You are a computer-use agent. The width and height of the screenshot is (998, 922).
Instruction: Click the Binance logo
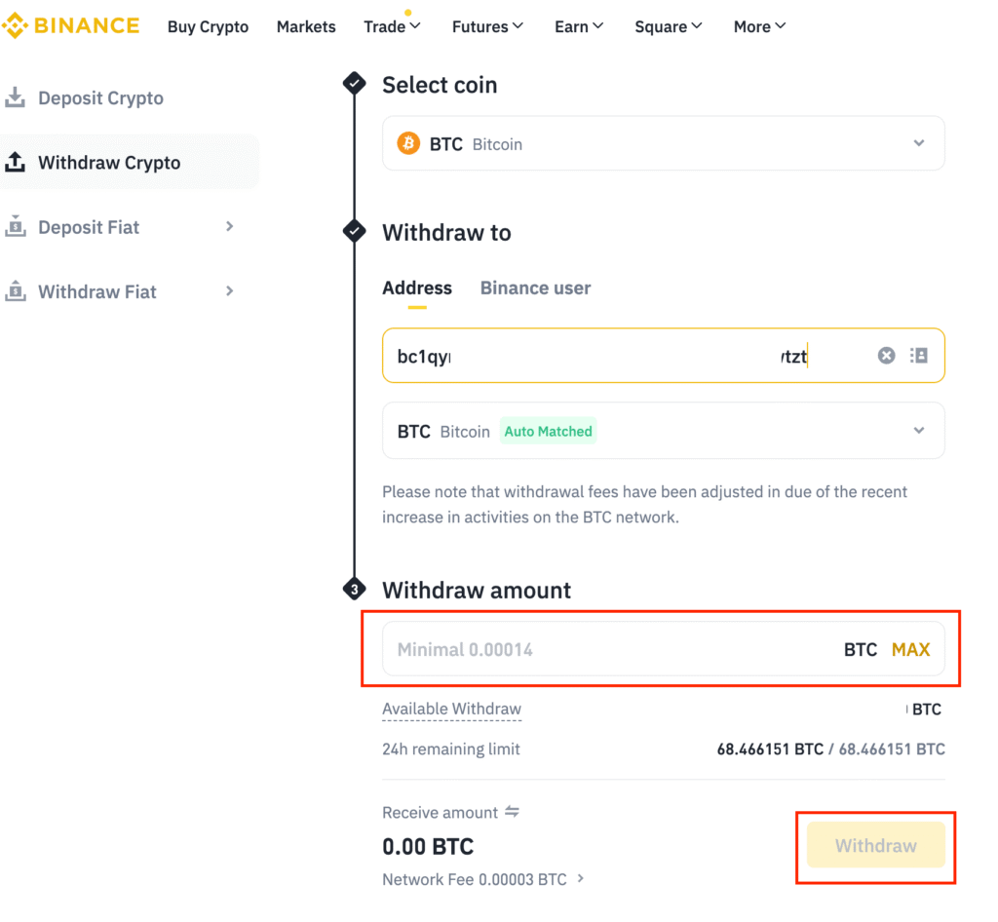click(x=70, y=26)
